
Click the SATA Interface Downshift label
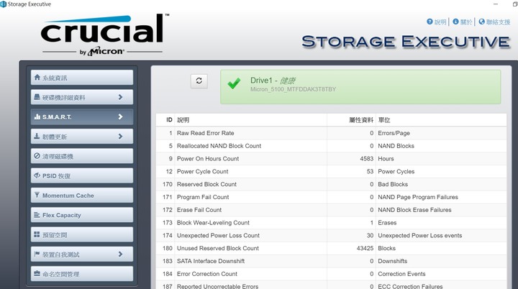[x=211, y=261]
